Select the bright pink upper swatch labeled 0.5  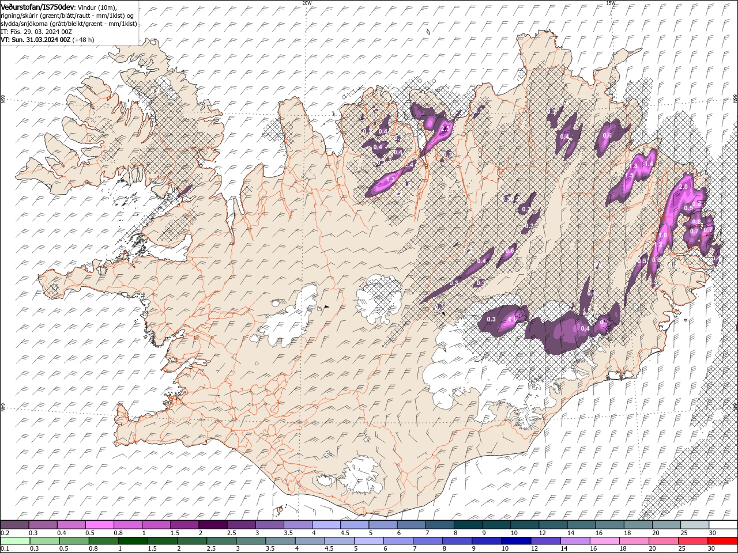(99, 525)
